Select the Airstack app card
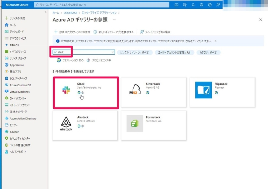The width and height of the screenshot is (268, 189). pos(85,126)
